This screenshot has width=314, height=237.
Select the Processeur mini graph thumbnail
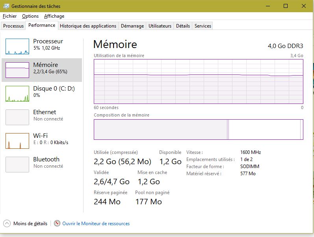[17, 46]
